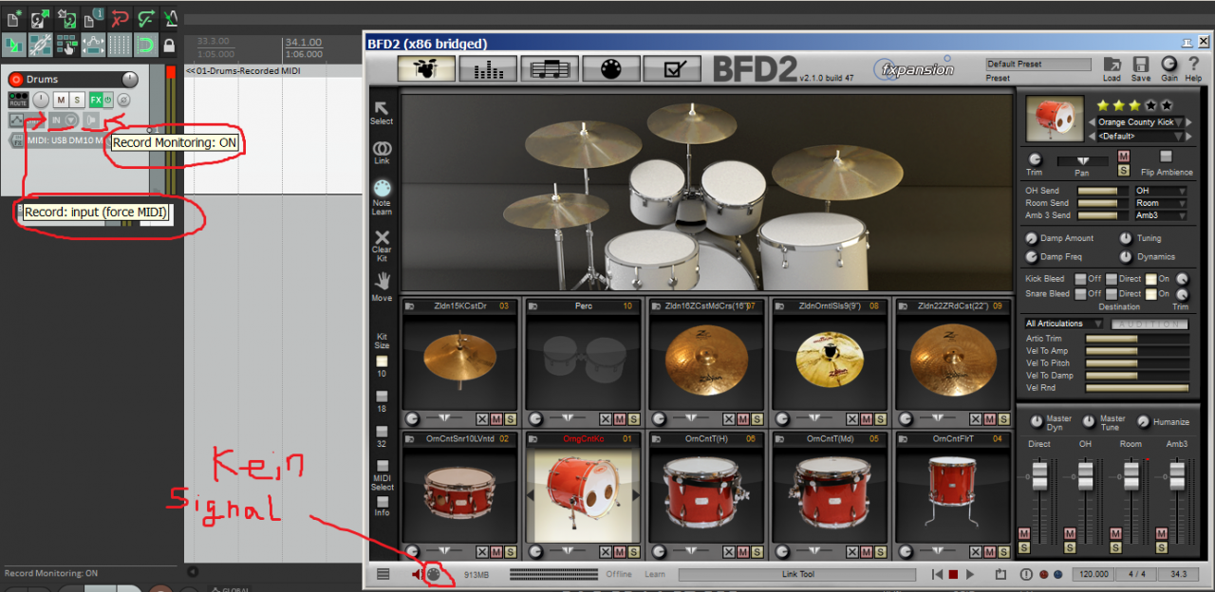
Task: Toggle MIDI Select option
Action: pyautogui.click(x=382, y=467)
